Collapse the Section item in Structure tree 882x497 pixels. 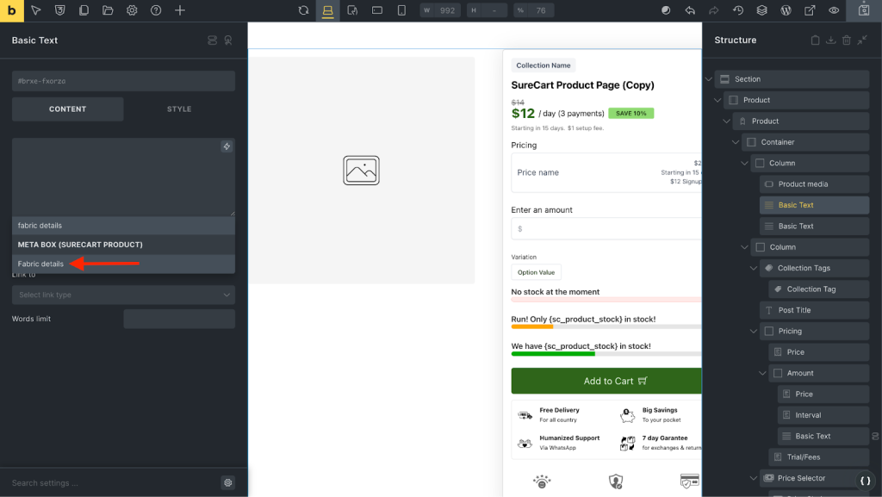click(x=709, y=79)
